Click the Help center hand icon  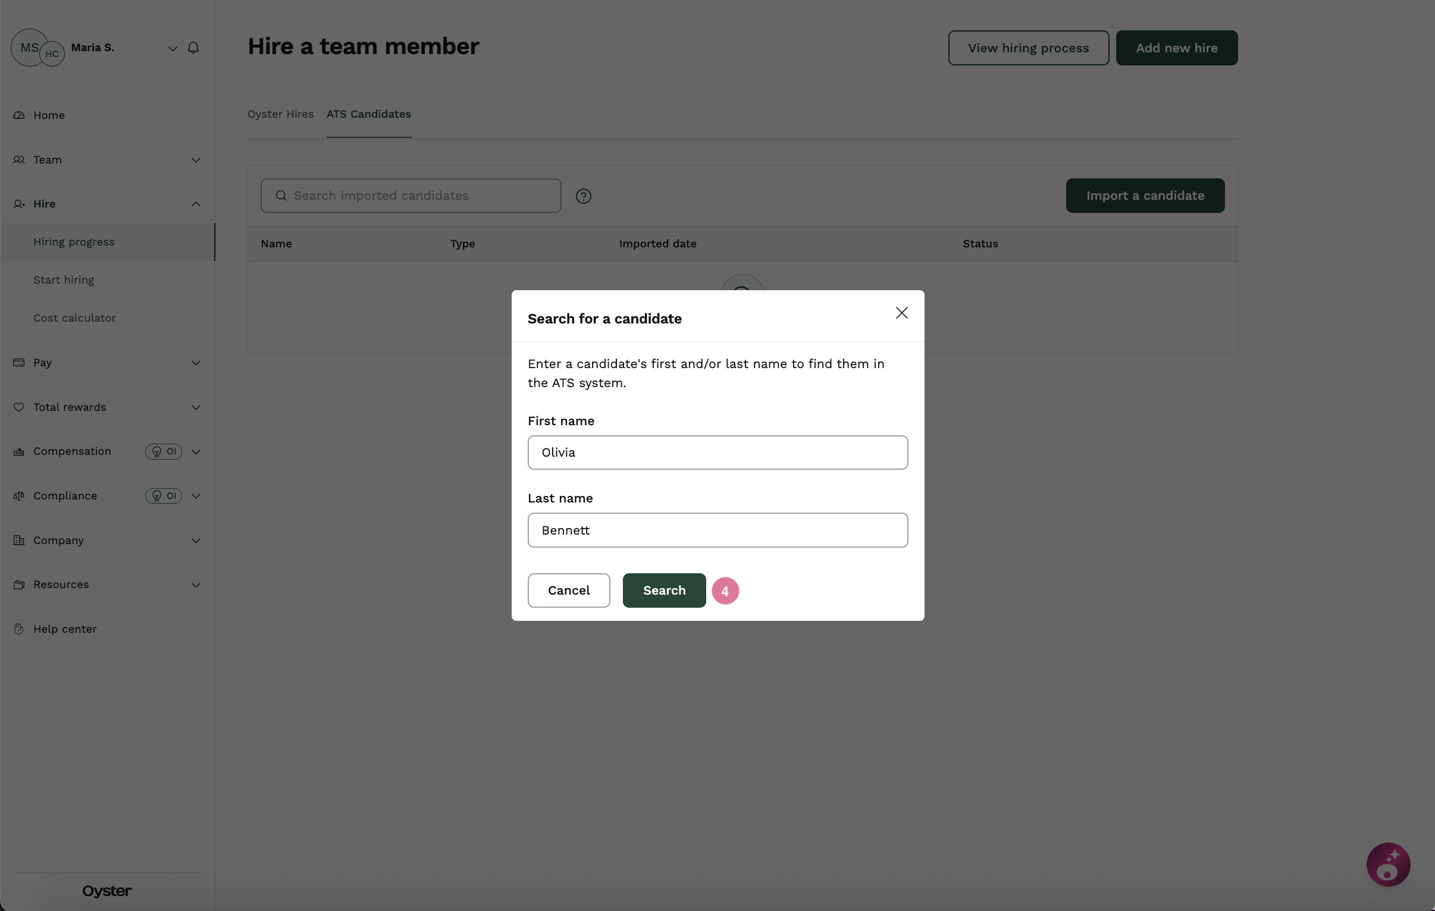(x=19, y=629)
